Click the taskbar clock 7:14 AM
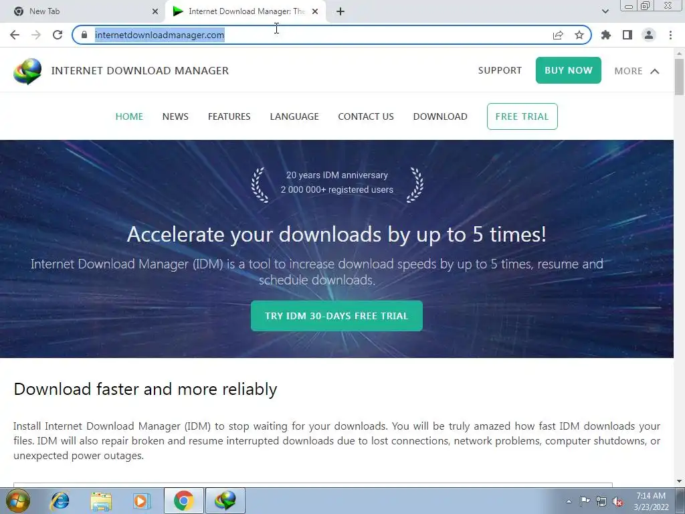 point(651,496)
